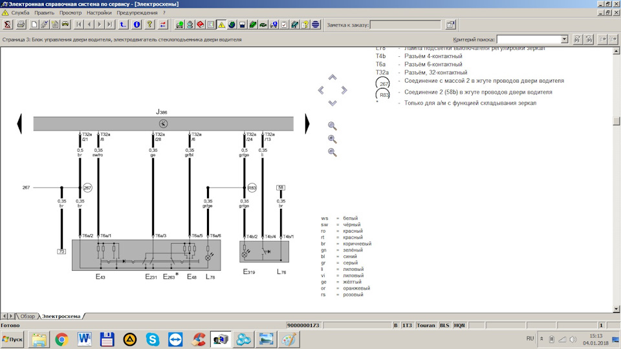Open the Настройки menu
The width and height of the screenshot is (621, 349).
point(99,13)
